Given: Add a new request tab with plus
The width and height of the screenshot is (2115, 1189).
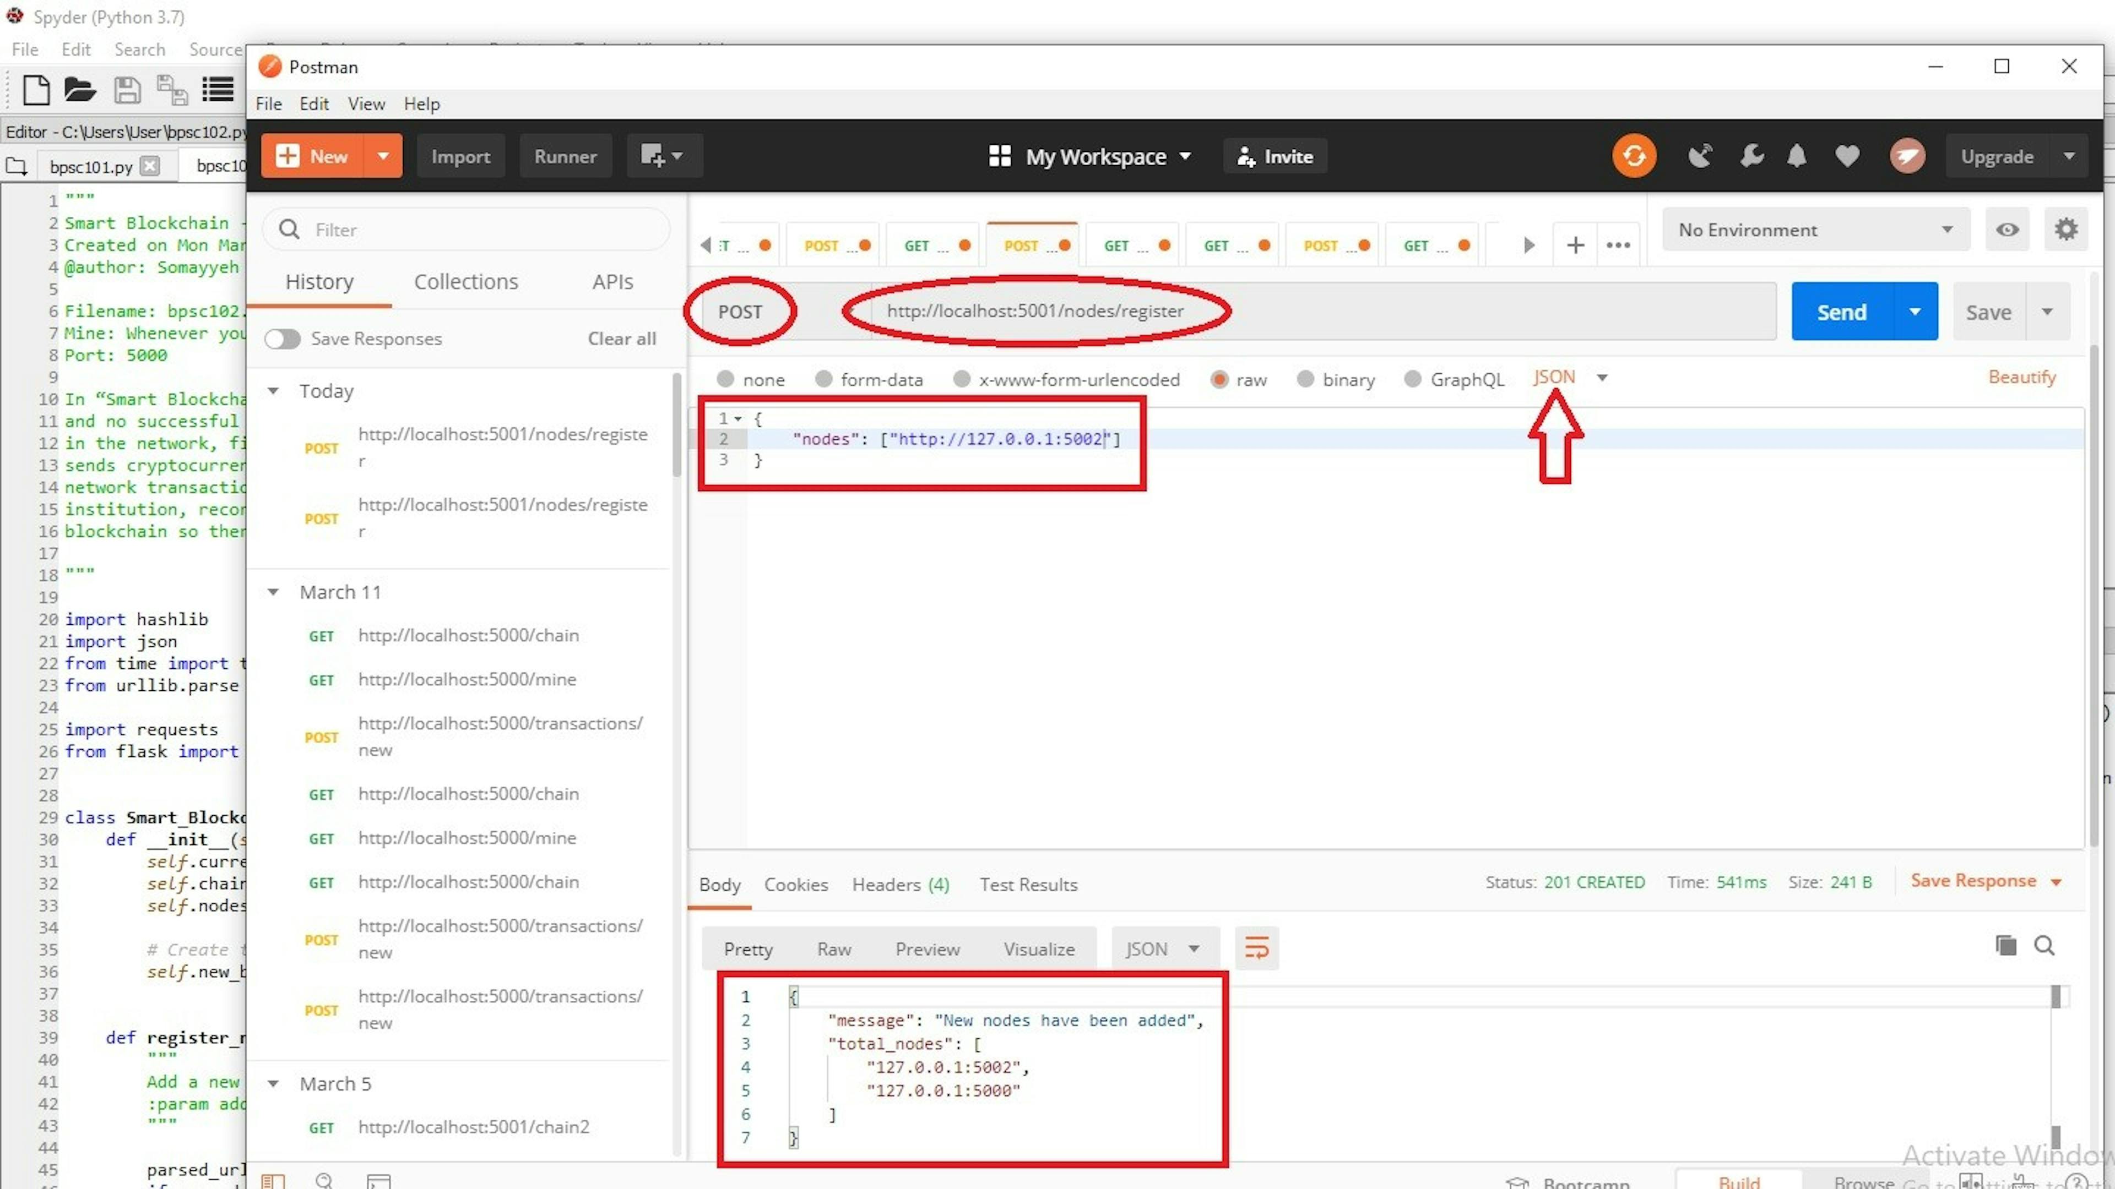Looking at the screenshot, I should tap(1575, 246).
